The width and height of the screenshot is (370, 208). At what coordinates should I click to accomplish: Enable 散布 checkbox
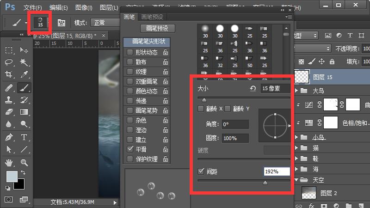click(130, 62)
